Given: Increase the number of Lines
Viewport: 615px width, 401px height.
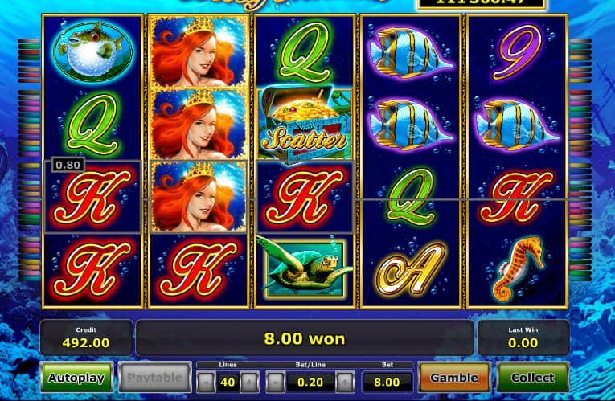Looking at the screenshot, I should click(249, 382).
